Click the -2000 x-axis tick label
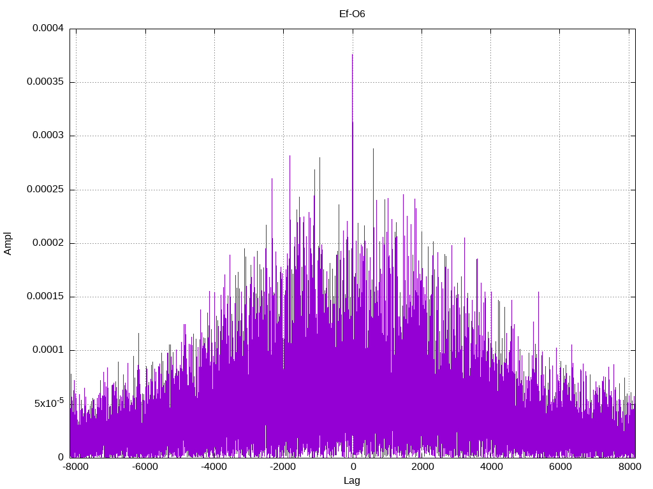Image resolution: width=653 pixels, height=489 pixels. point(282,467)
